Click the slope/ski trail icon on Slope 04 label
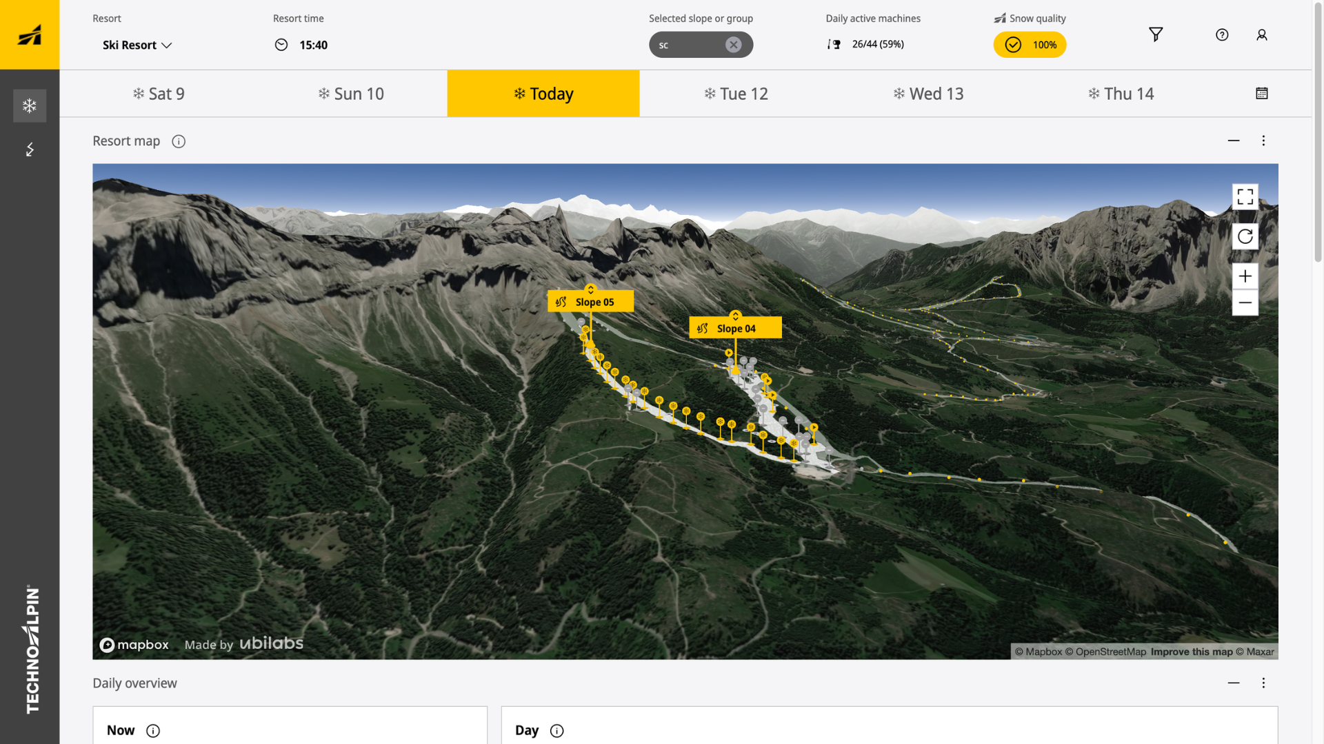 coord(703,328)
